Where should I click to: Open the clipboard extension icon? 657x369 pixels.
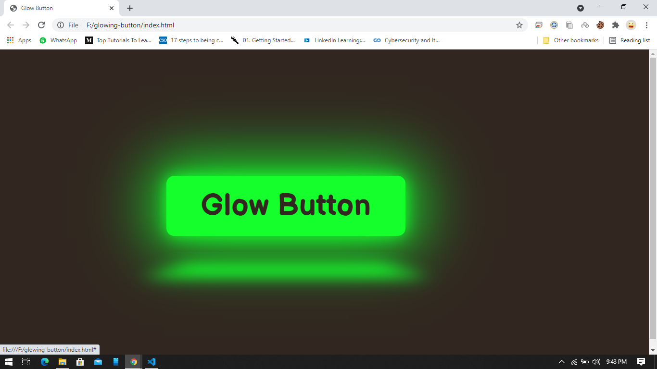coord(569,25)
